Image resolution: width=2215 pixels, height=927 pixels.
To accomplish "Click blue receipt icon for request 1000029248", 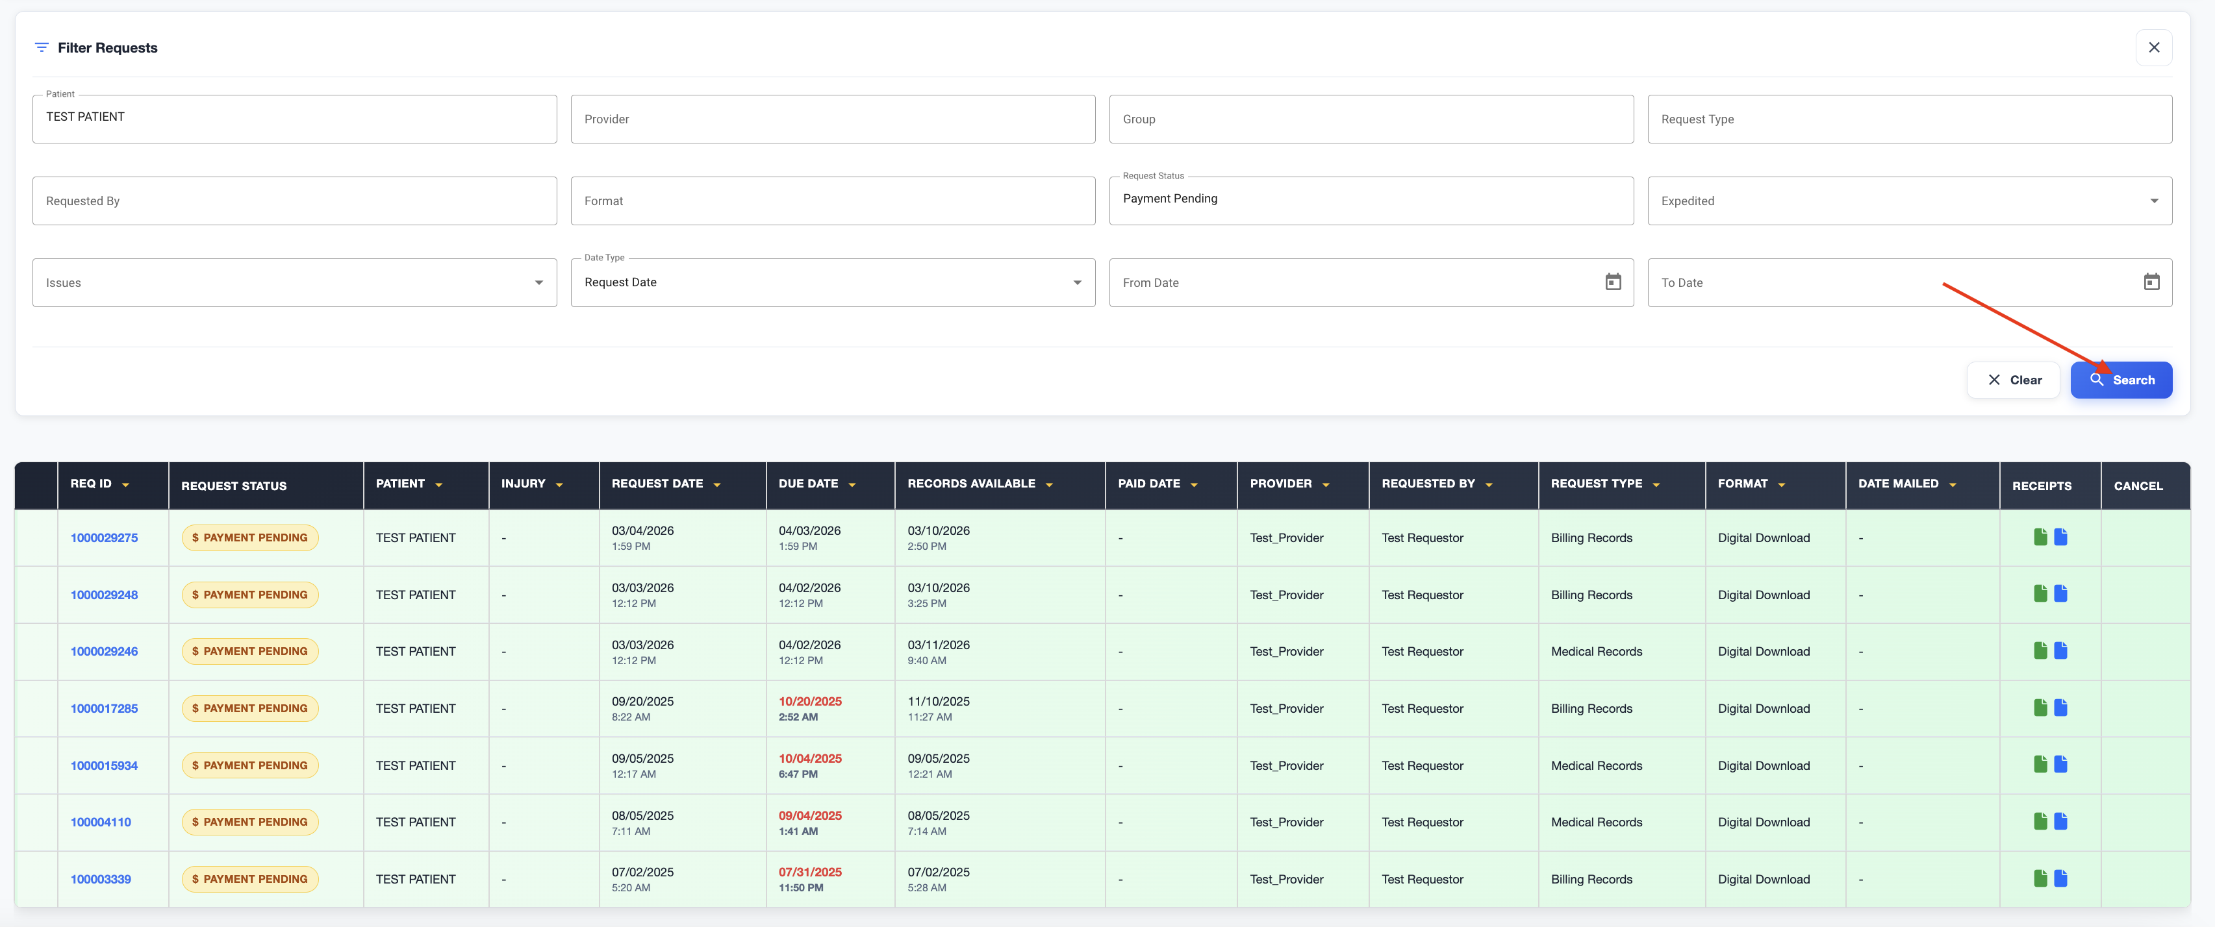I will [x=2060, y=594].
